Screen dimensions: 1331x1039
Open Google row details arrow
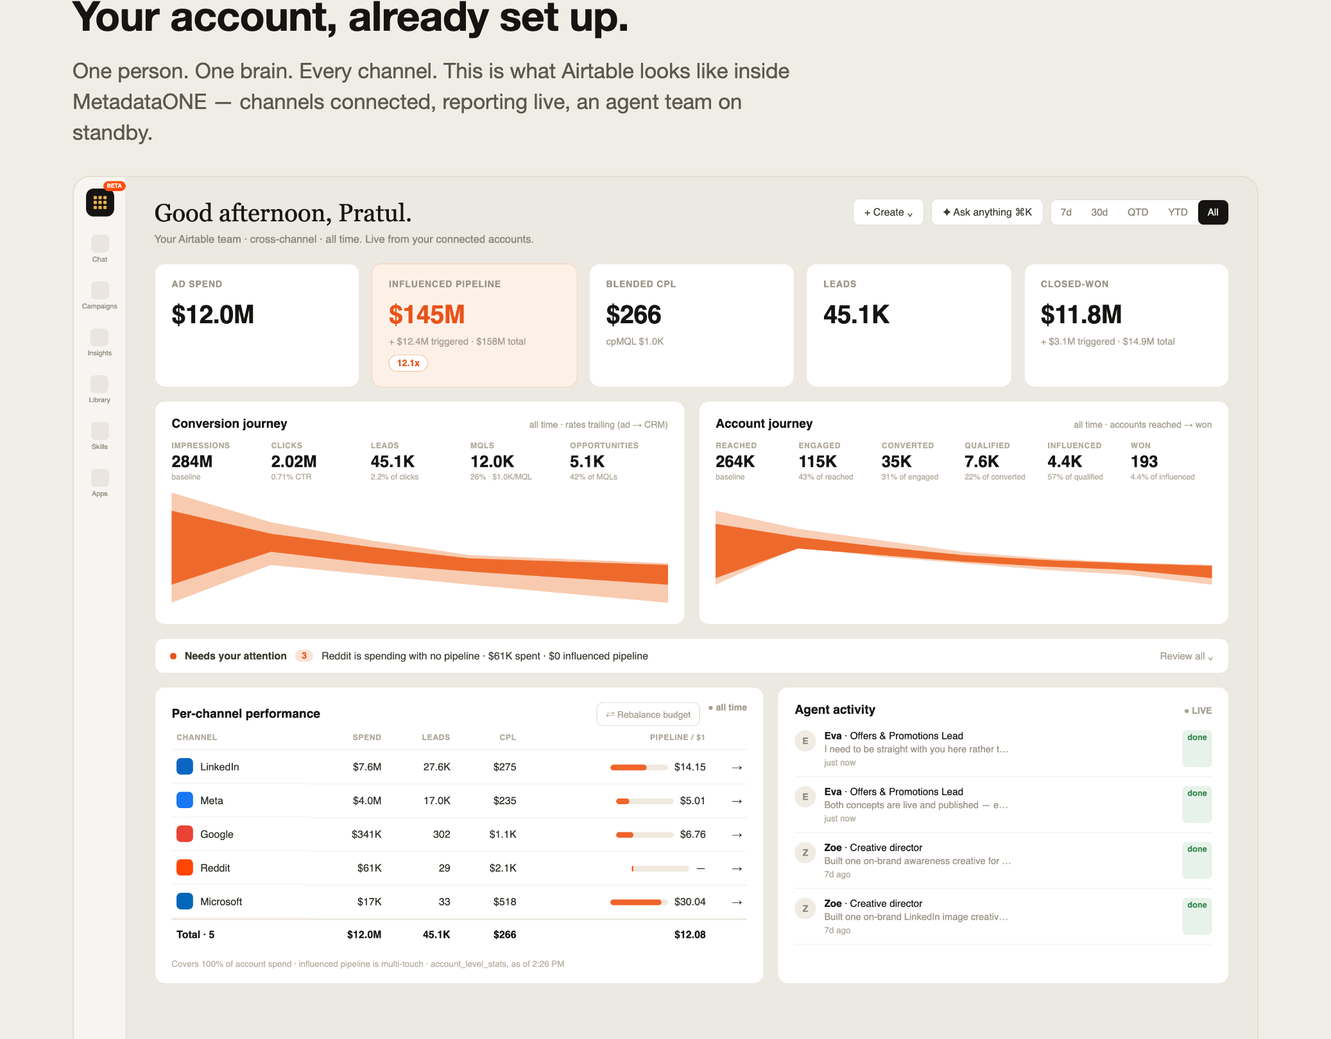(x=737, y=834)
